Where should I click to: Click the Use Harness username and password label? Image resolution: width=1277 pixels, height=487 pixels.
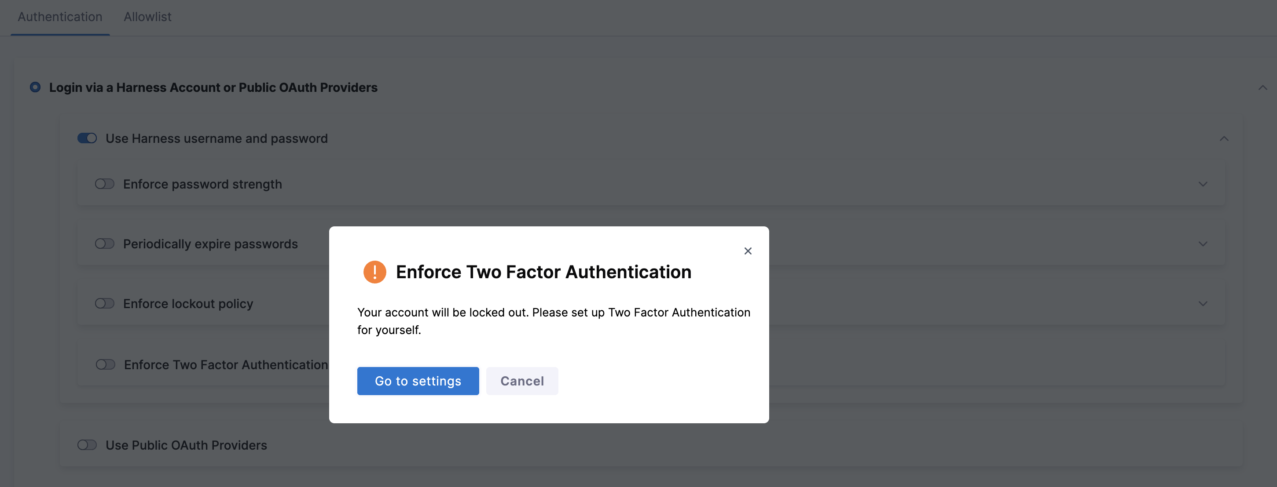coord(216,138)
